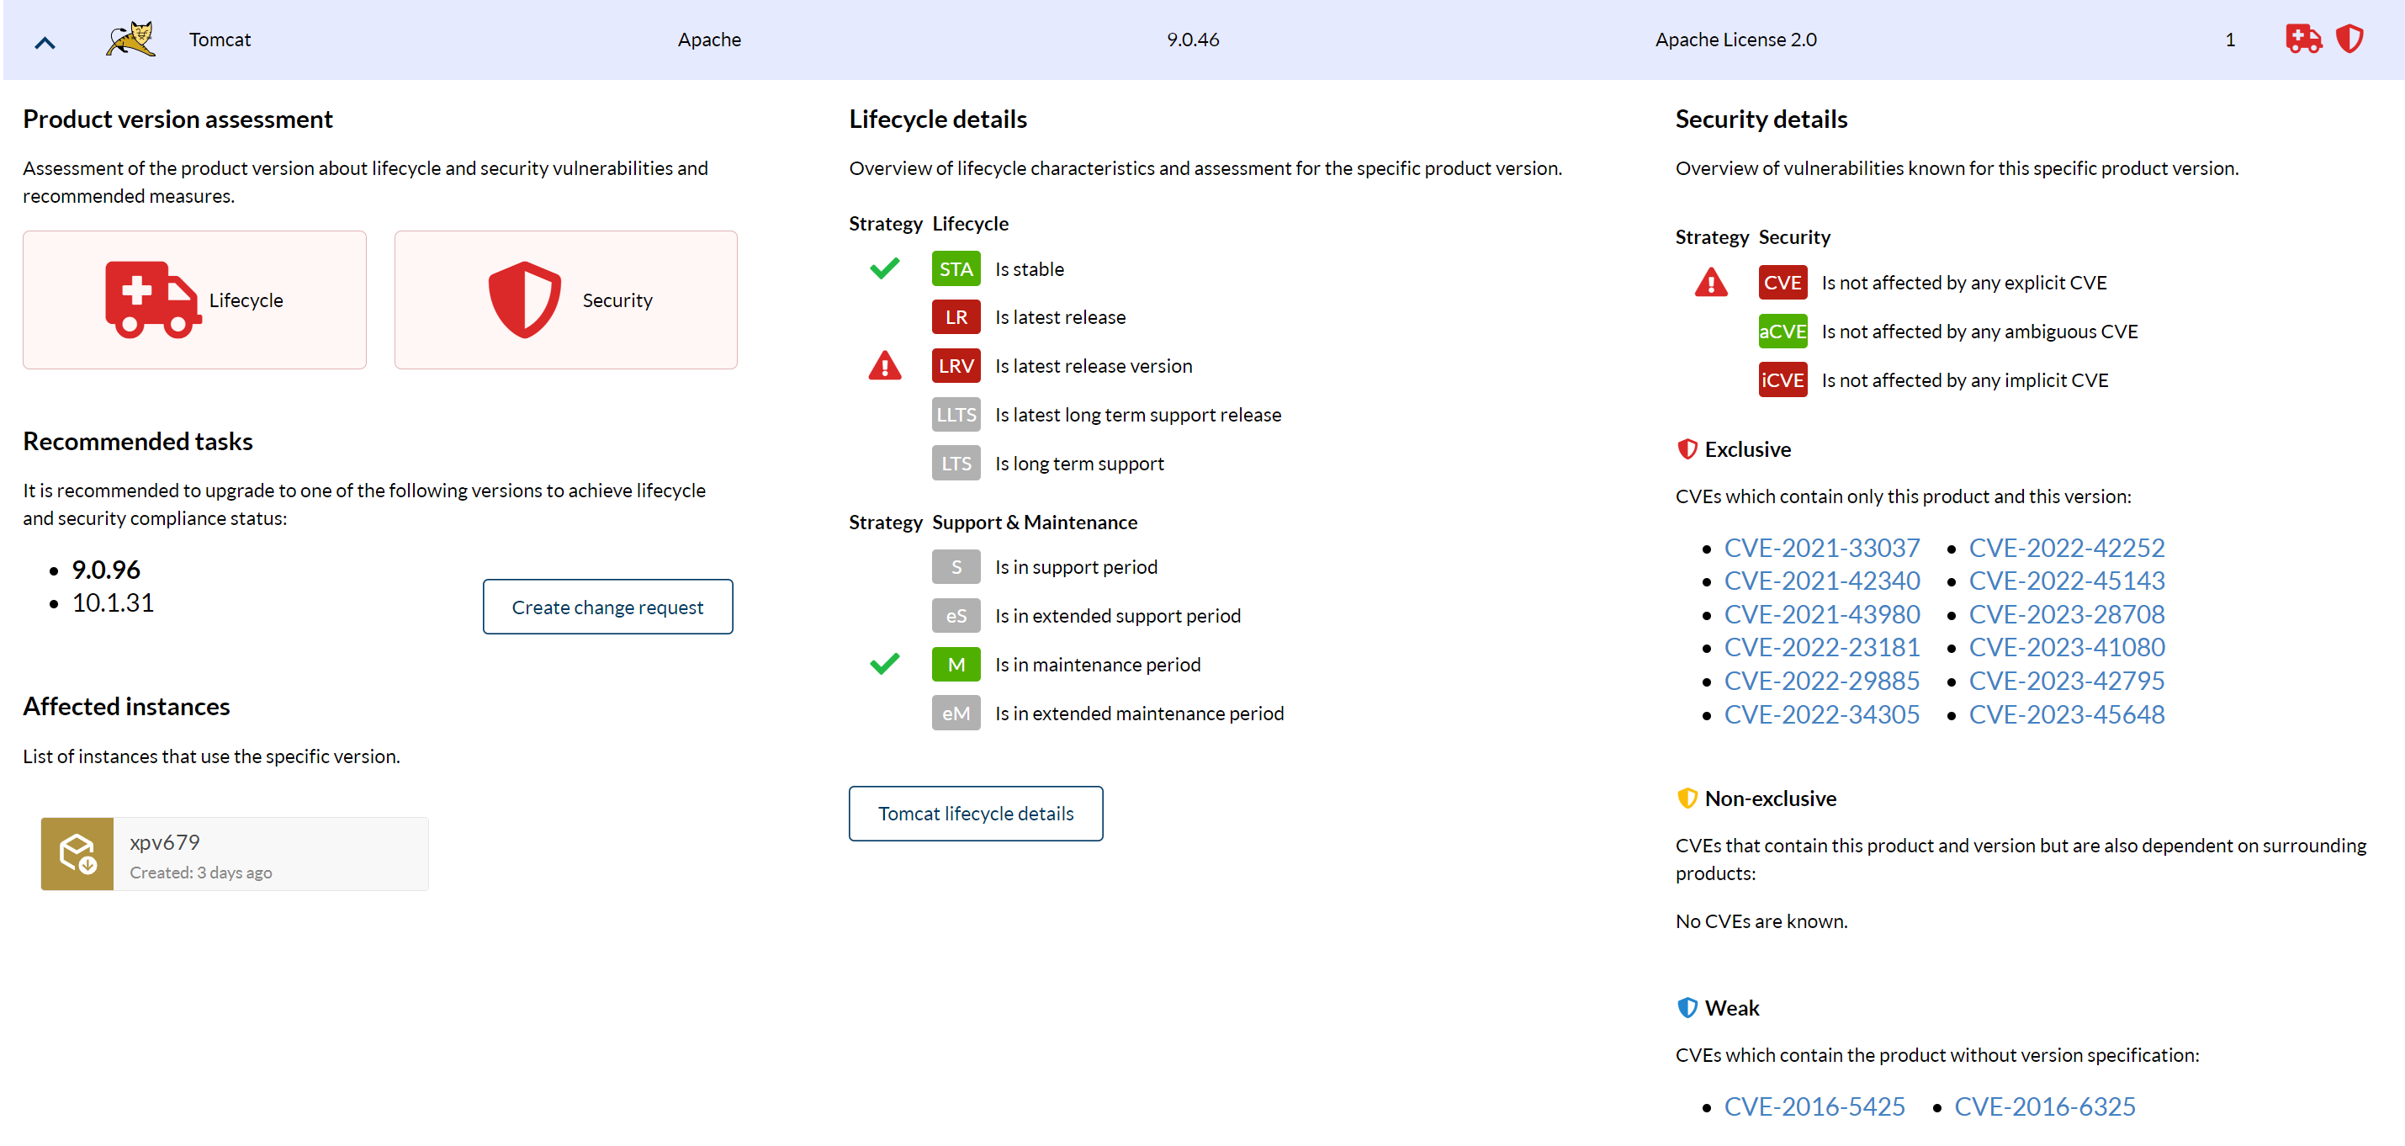This screenshot has width=2405, height=1146.
Task: Click the LTS long term support badge
Action: point(956,464)
